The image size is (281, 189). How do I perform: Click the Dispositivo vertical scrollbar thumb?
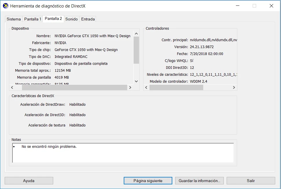136,50
